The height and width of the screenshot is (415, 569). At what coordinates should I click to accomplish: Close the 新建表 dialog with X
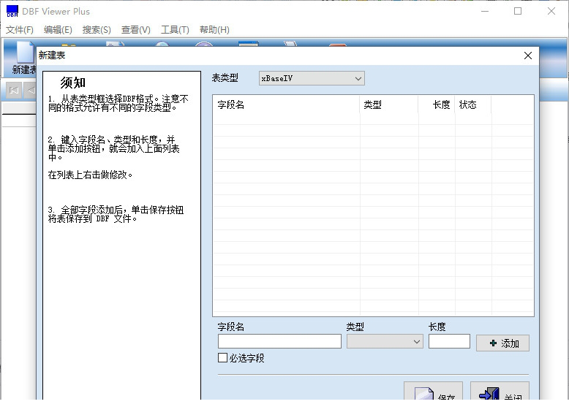527,56
